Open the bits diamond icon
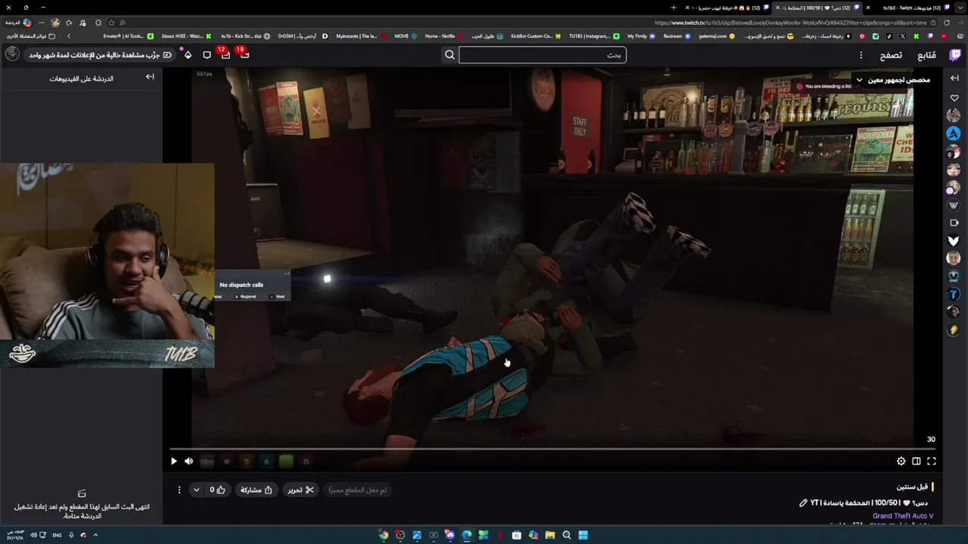The height and width of the screenshot is (544, 968). point(188,54)
